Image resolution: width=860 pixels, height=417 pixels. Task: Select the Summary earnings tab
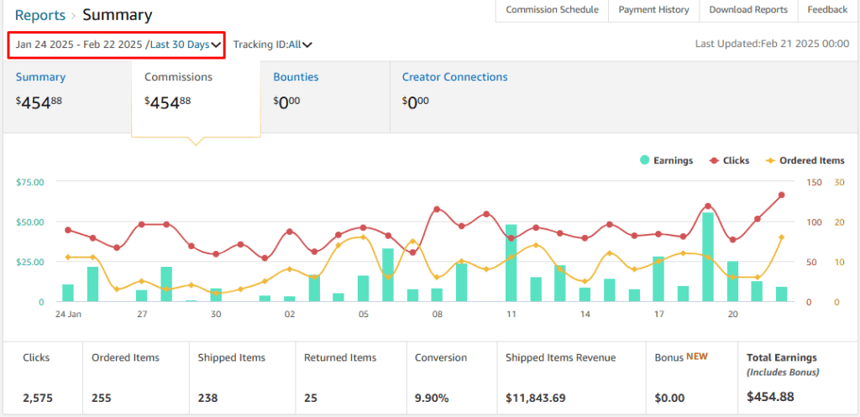[67, 97]
